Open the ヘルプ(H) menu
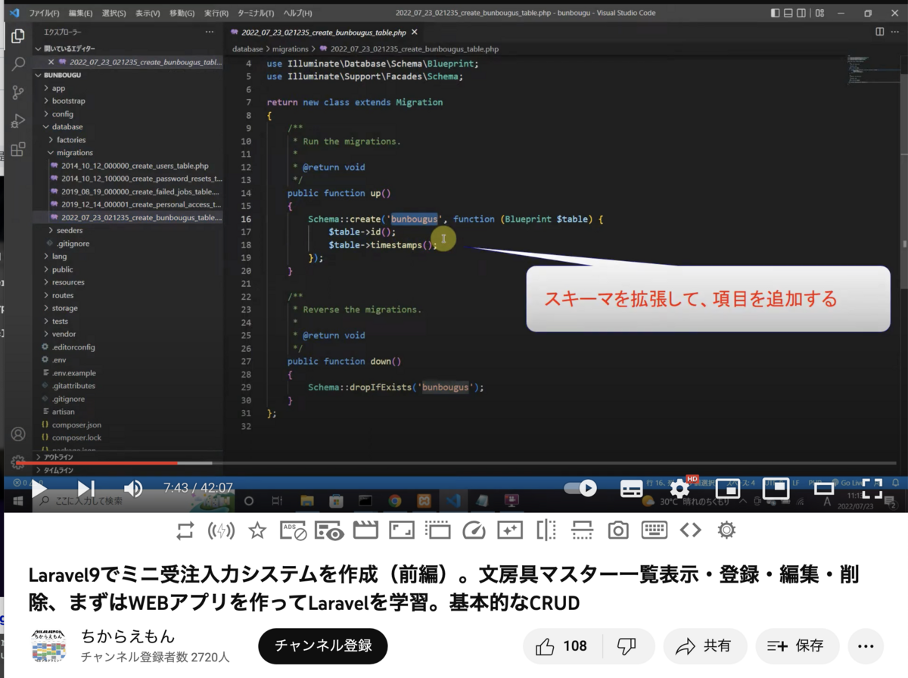 tap(297, 14)
